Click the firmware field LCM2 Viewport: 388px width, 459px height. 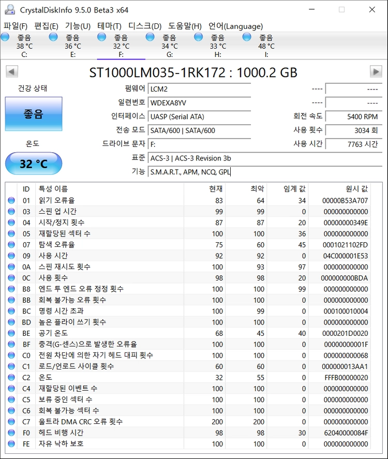199,89
